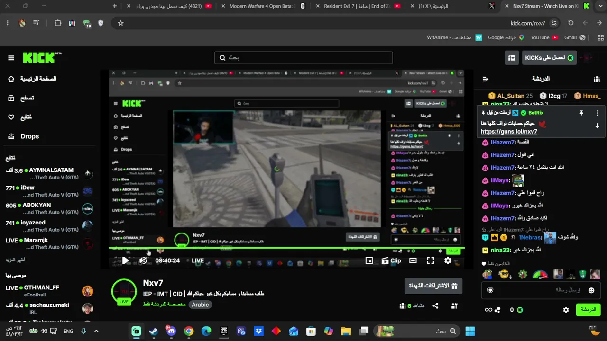
Task: Click the Kick search input field
Action: pyautogui.click(x=303, y=58)
